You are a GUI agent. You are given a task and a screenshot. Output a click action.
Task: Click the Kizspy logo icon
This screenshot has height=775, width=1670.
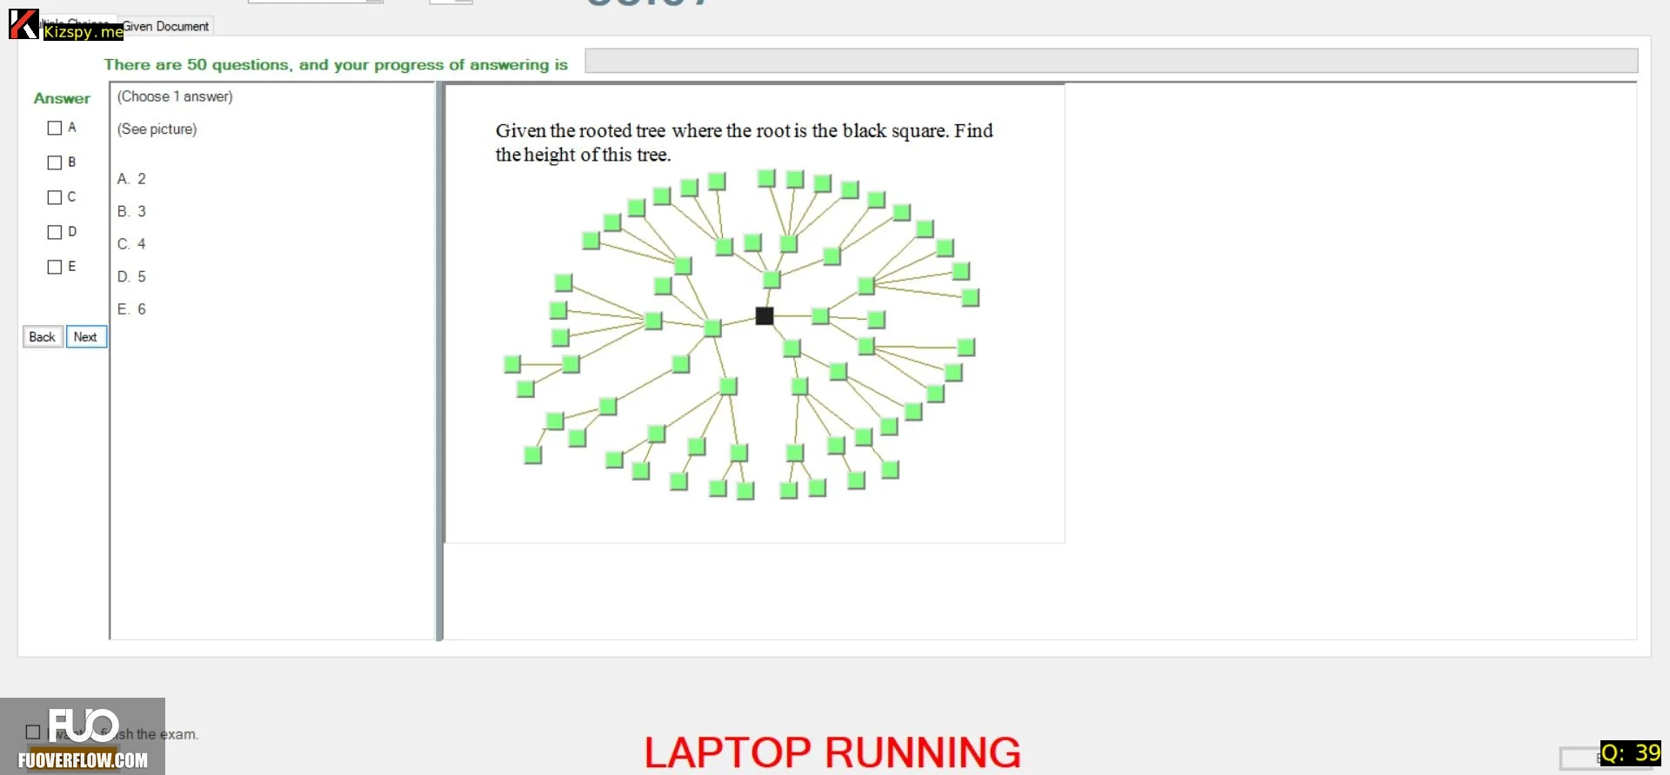pyautogui.click(x=23, y=24)
